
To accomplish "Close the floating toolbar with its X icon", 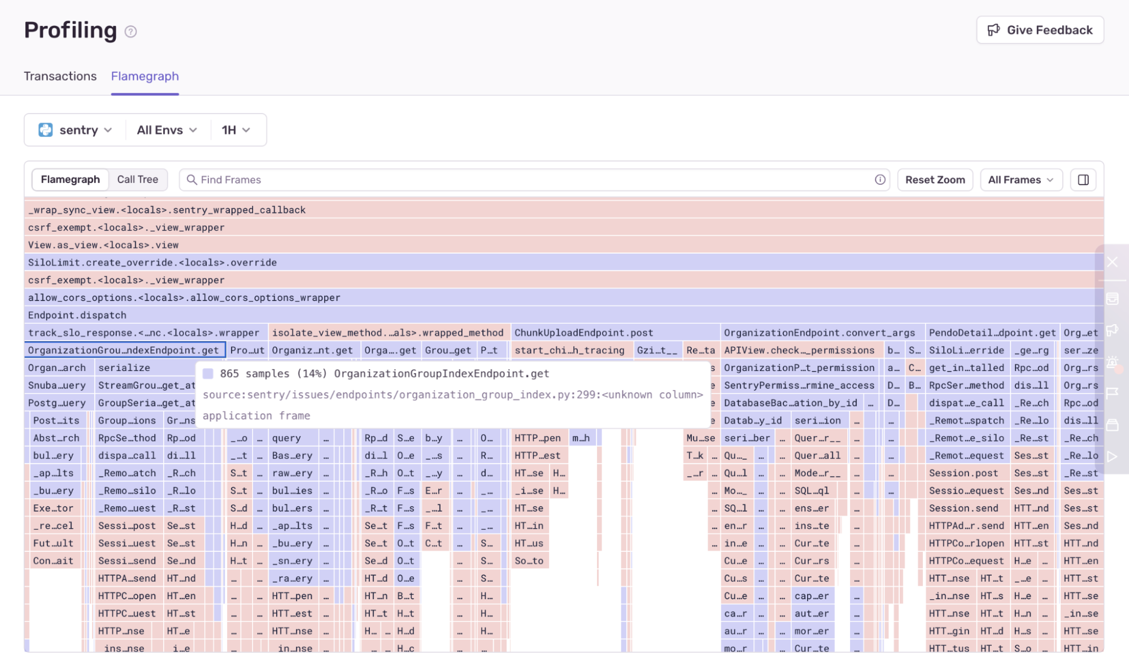I will click(x=1113, y=261).
